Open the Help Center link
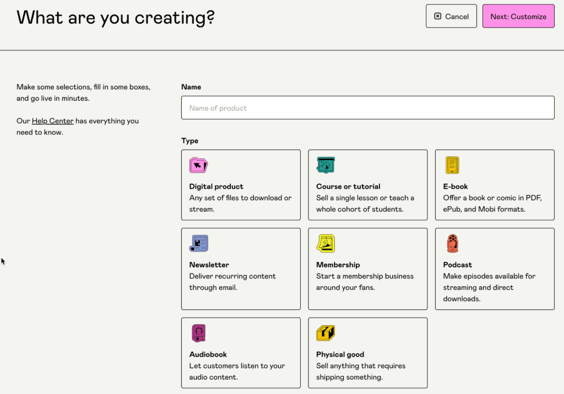Image resolution: width=564 pixels, height=394 pixels. 53,121
